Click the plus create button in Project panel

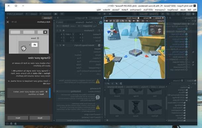point(195,84)
